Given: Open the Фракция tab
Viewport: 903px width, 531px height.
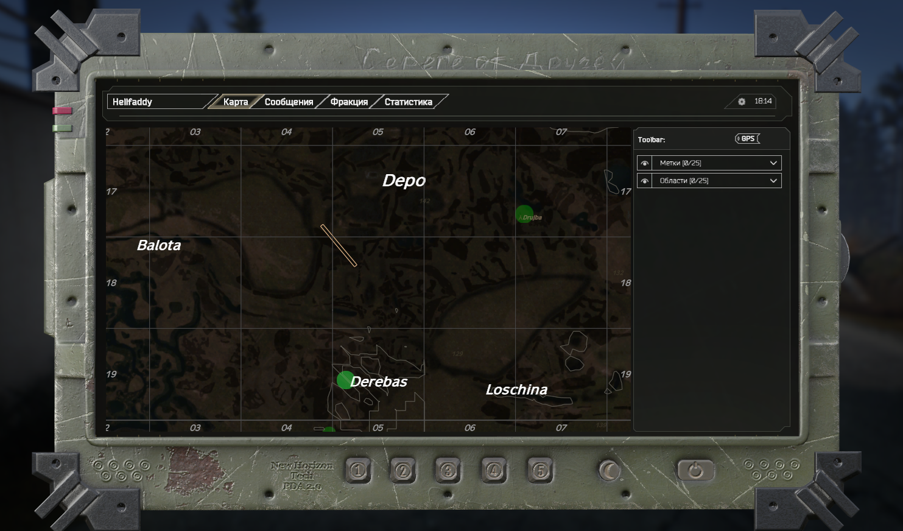Looking at the screenshot, I should click(x=349, y=102).
